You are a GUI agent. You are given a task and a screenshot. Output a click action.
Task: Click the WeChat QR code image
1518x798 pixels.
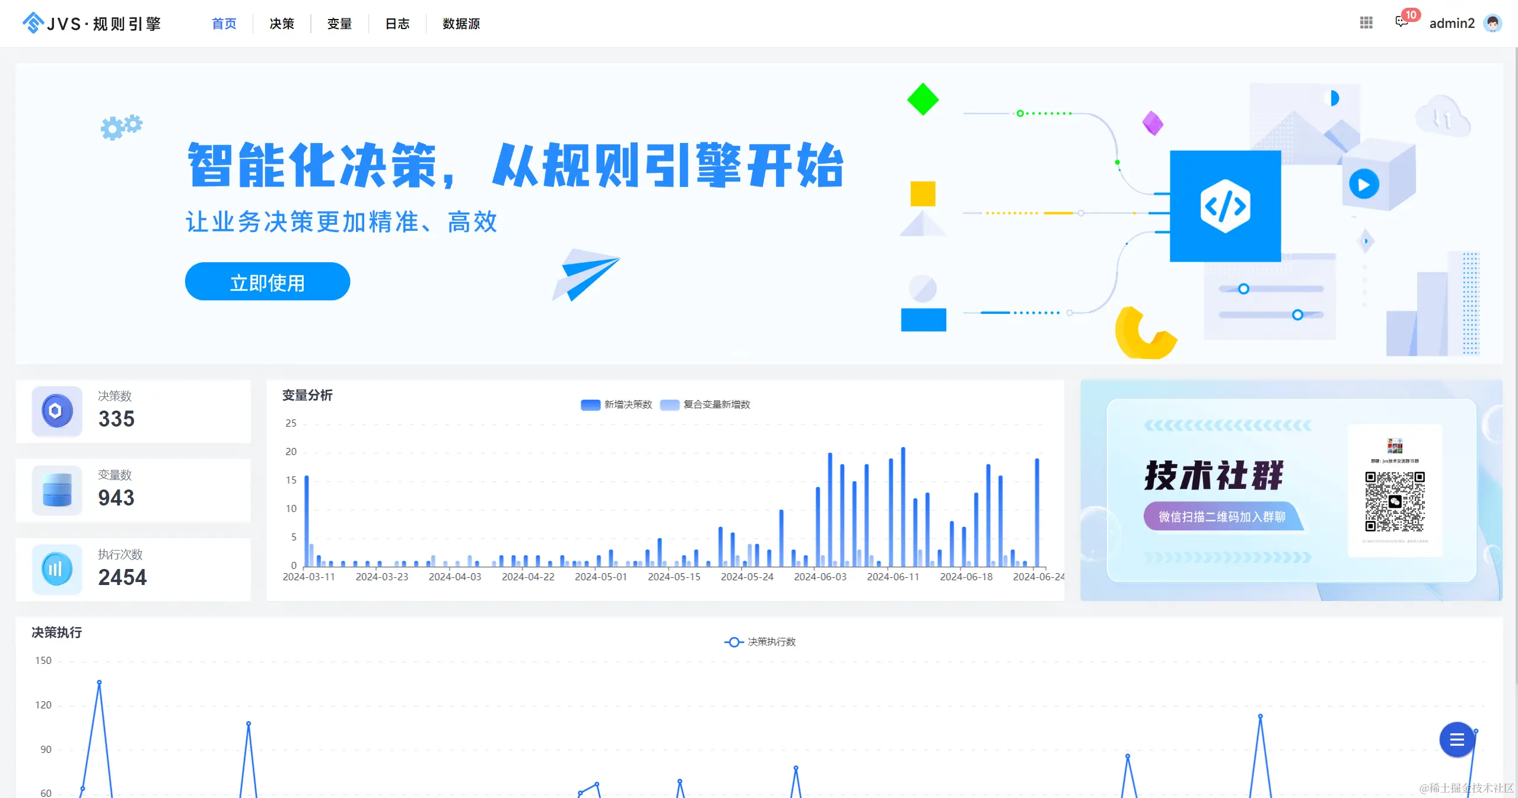(x=1395, y=501)
